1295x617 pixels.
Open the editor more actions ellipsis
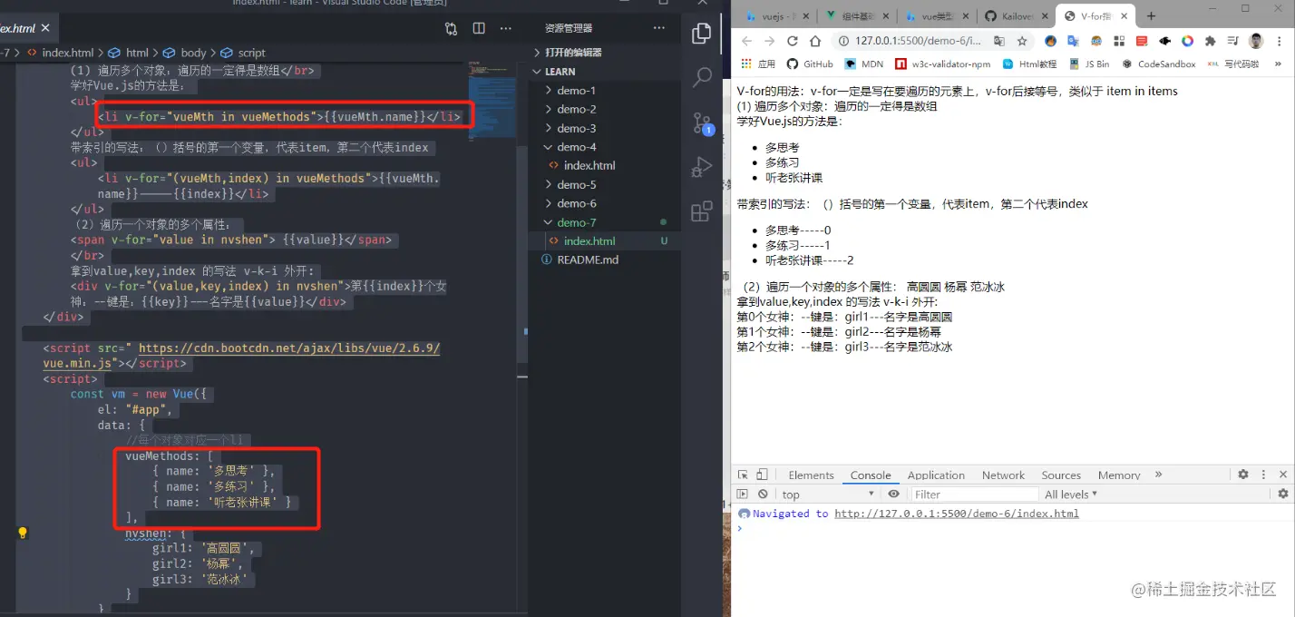tap(507, 29)
